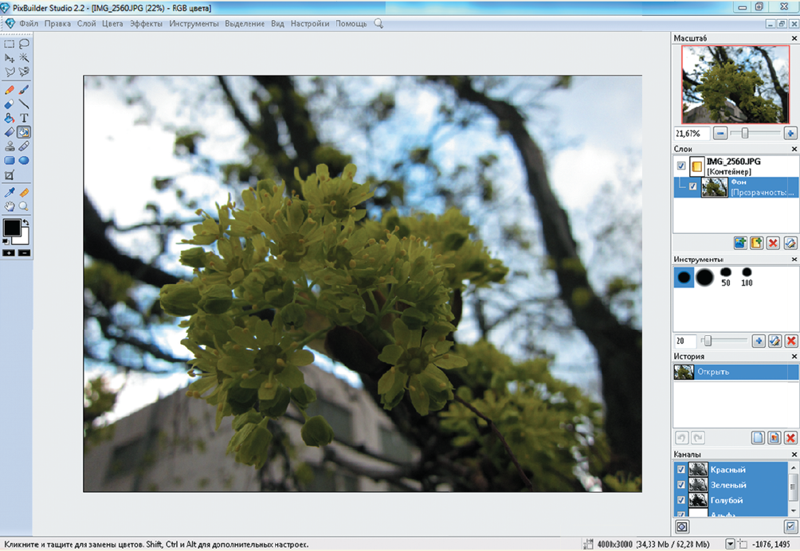Toggle visibility of the Фон layer
The image size is (800, 551).
pyautogui.click(x=693, y=187)
